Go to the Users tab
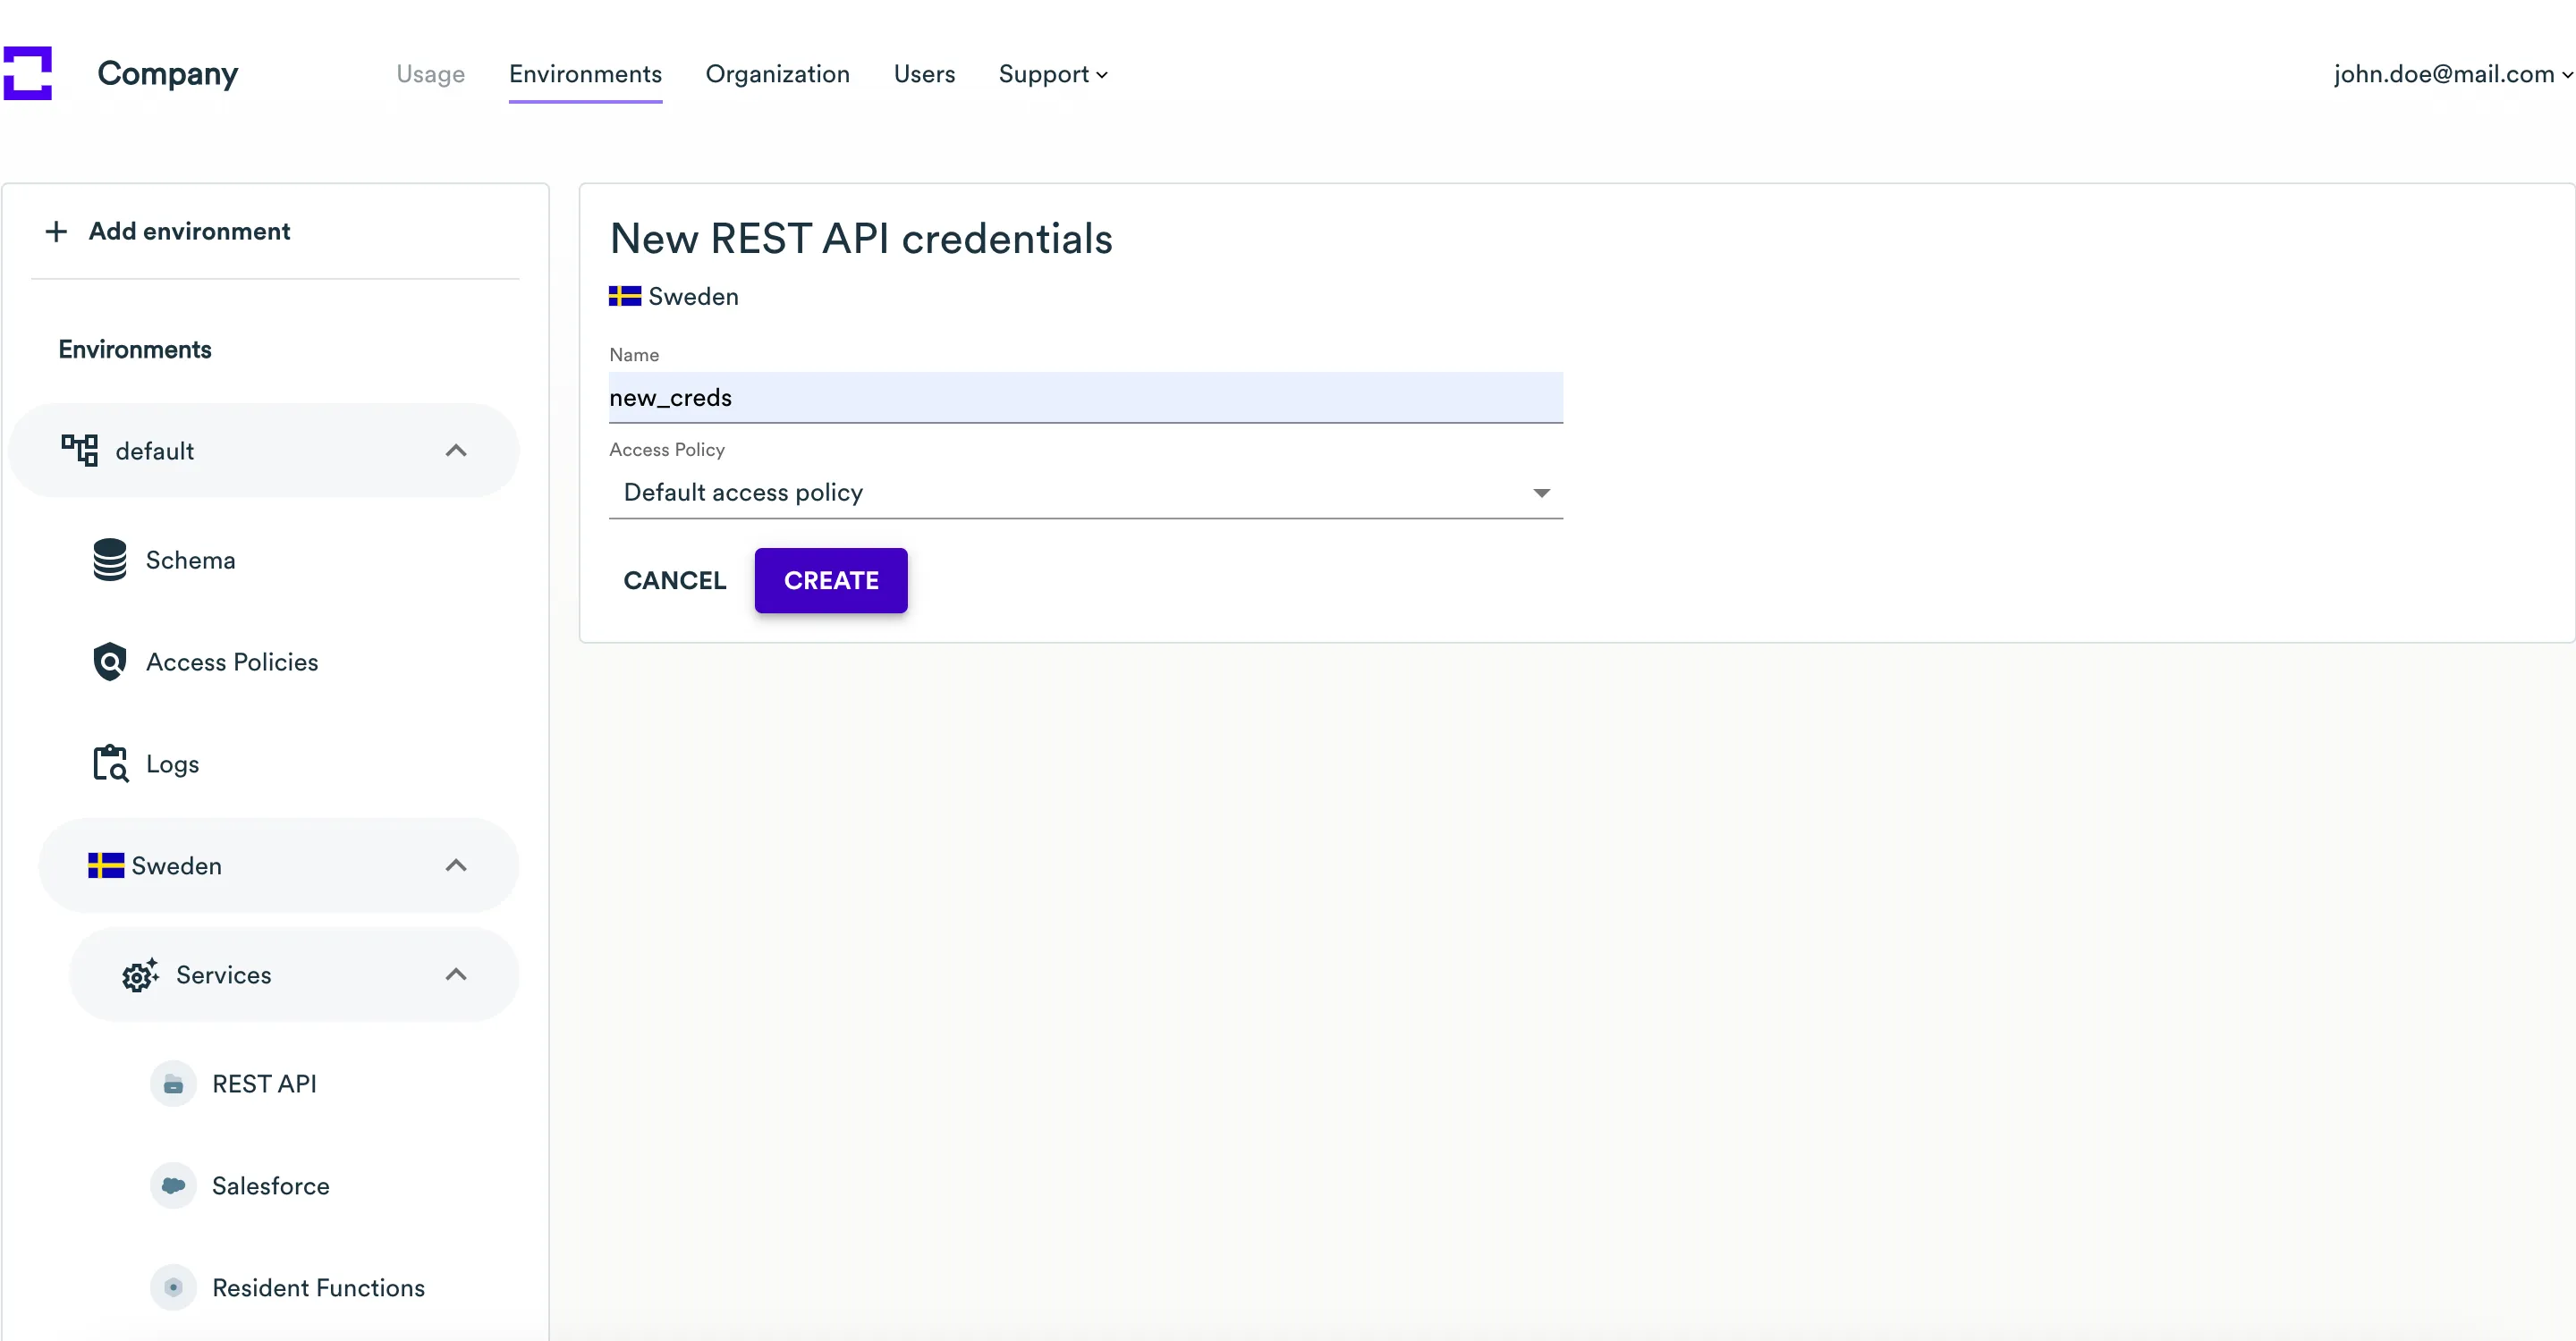2576x1341 pixels. (x=924, y=74)
